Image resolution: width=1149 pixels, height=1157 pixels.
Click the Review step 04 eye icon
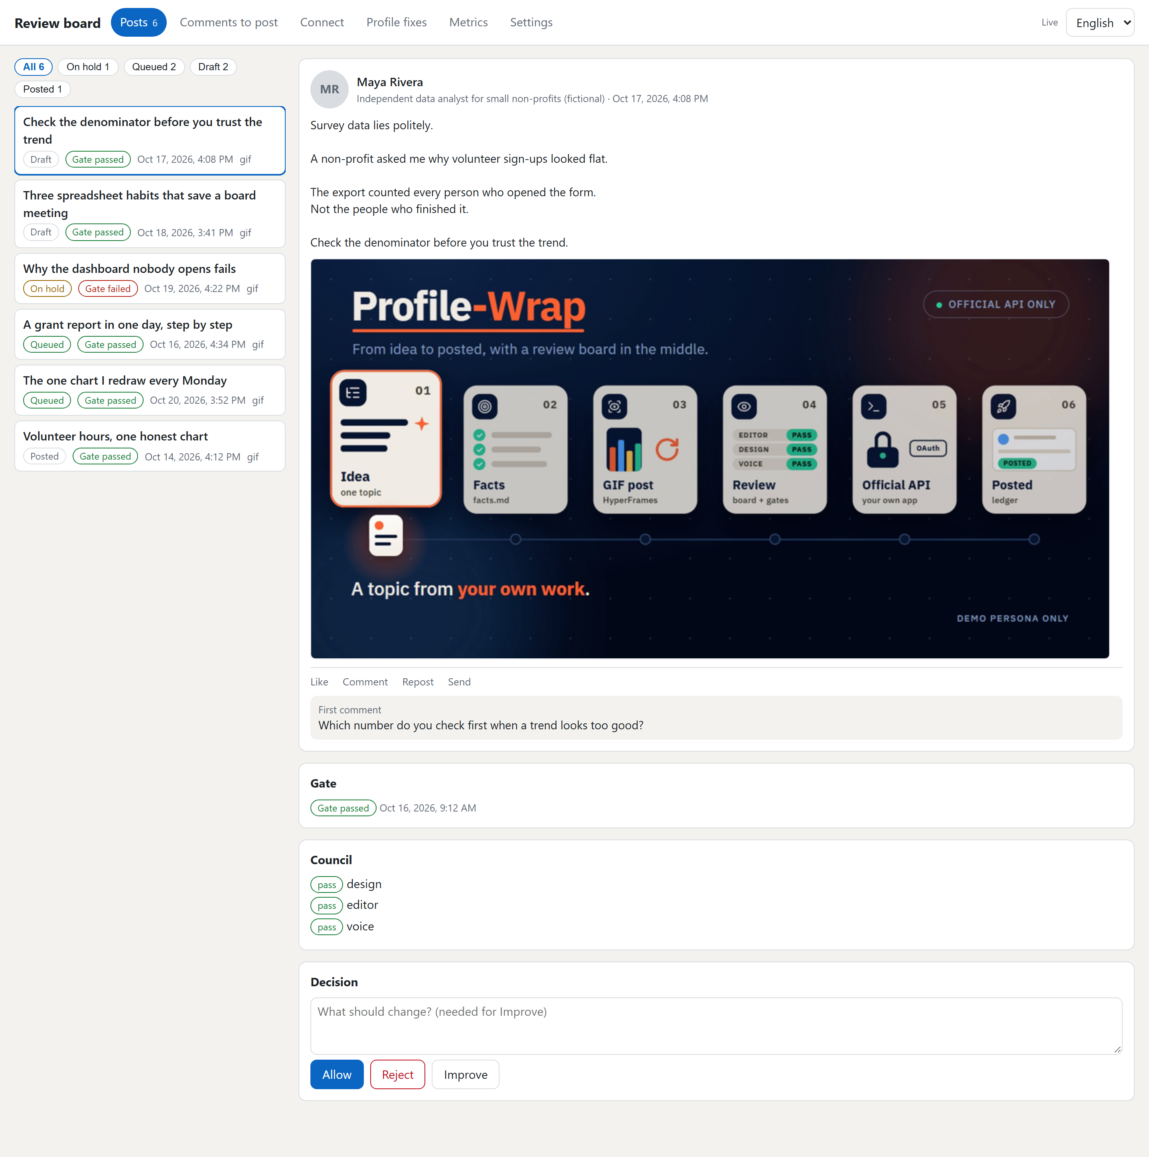click(744, 407)
